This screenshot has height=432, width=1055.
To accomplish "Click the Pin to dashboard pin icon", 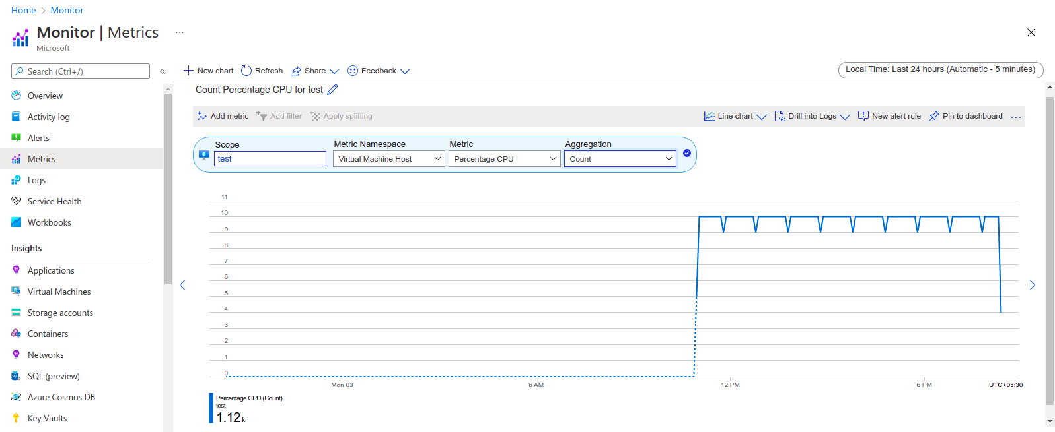I will 934,116.
